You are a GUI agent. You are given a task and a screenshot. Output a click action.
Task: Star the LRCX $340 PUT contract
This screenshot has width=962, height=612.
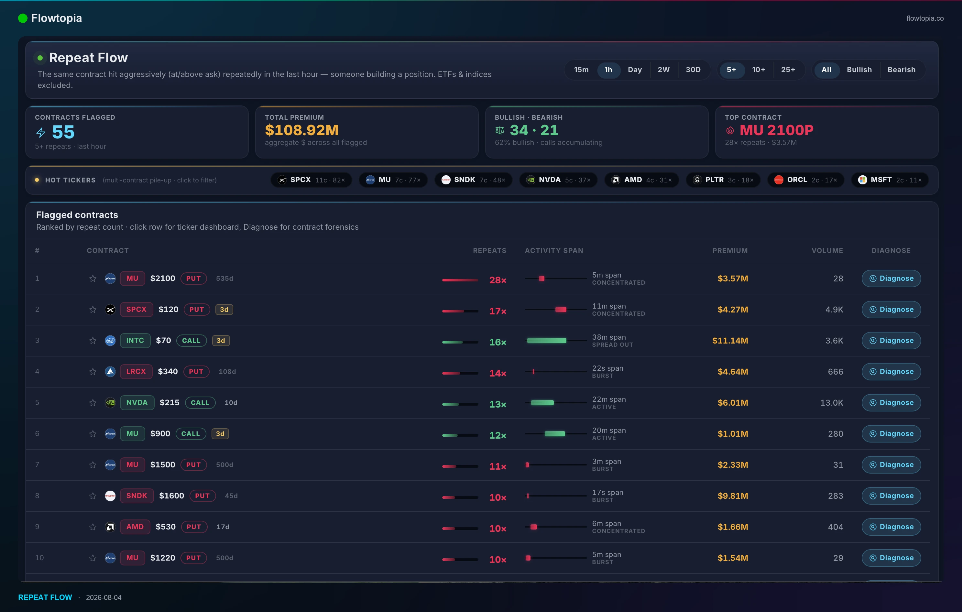[x=93, y=372]
